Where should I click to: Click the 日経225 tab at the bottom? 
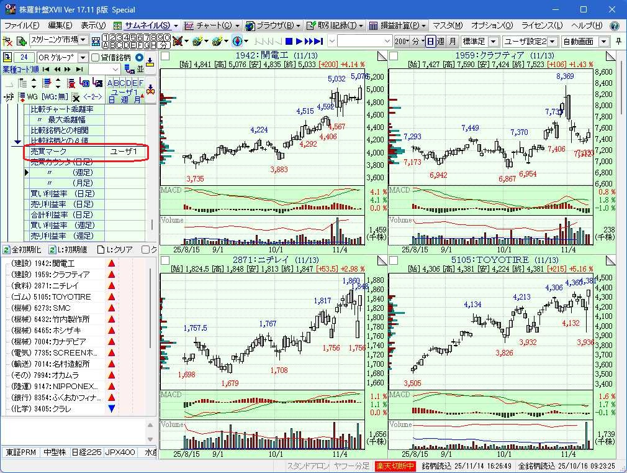coord(86,452)
